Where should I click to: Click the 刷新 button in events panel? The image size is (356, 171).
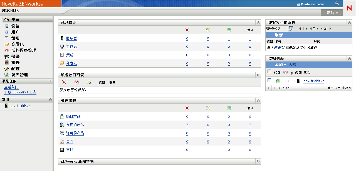(x=279, y=35)
